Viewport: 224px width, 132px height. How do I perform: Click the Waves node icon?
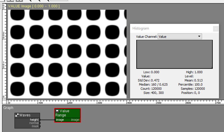pyautogui.click(x=17, y=115)
